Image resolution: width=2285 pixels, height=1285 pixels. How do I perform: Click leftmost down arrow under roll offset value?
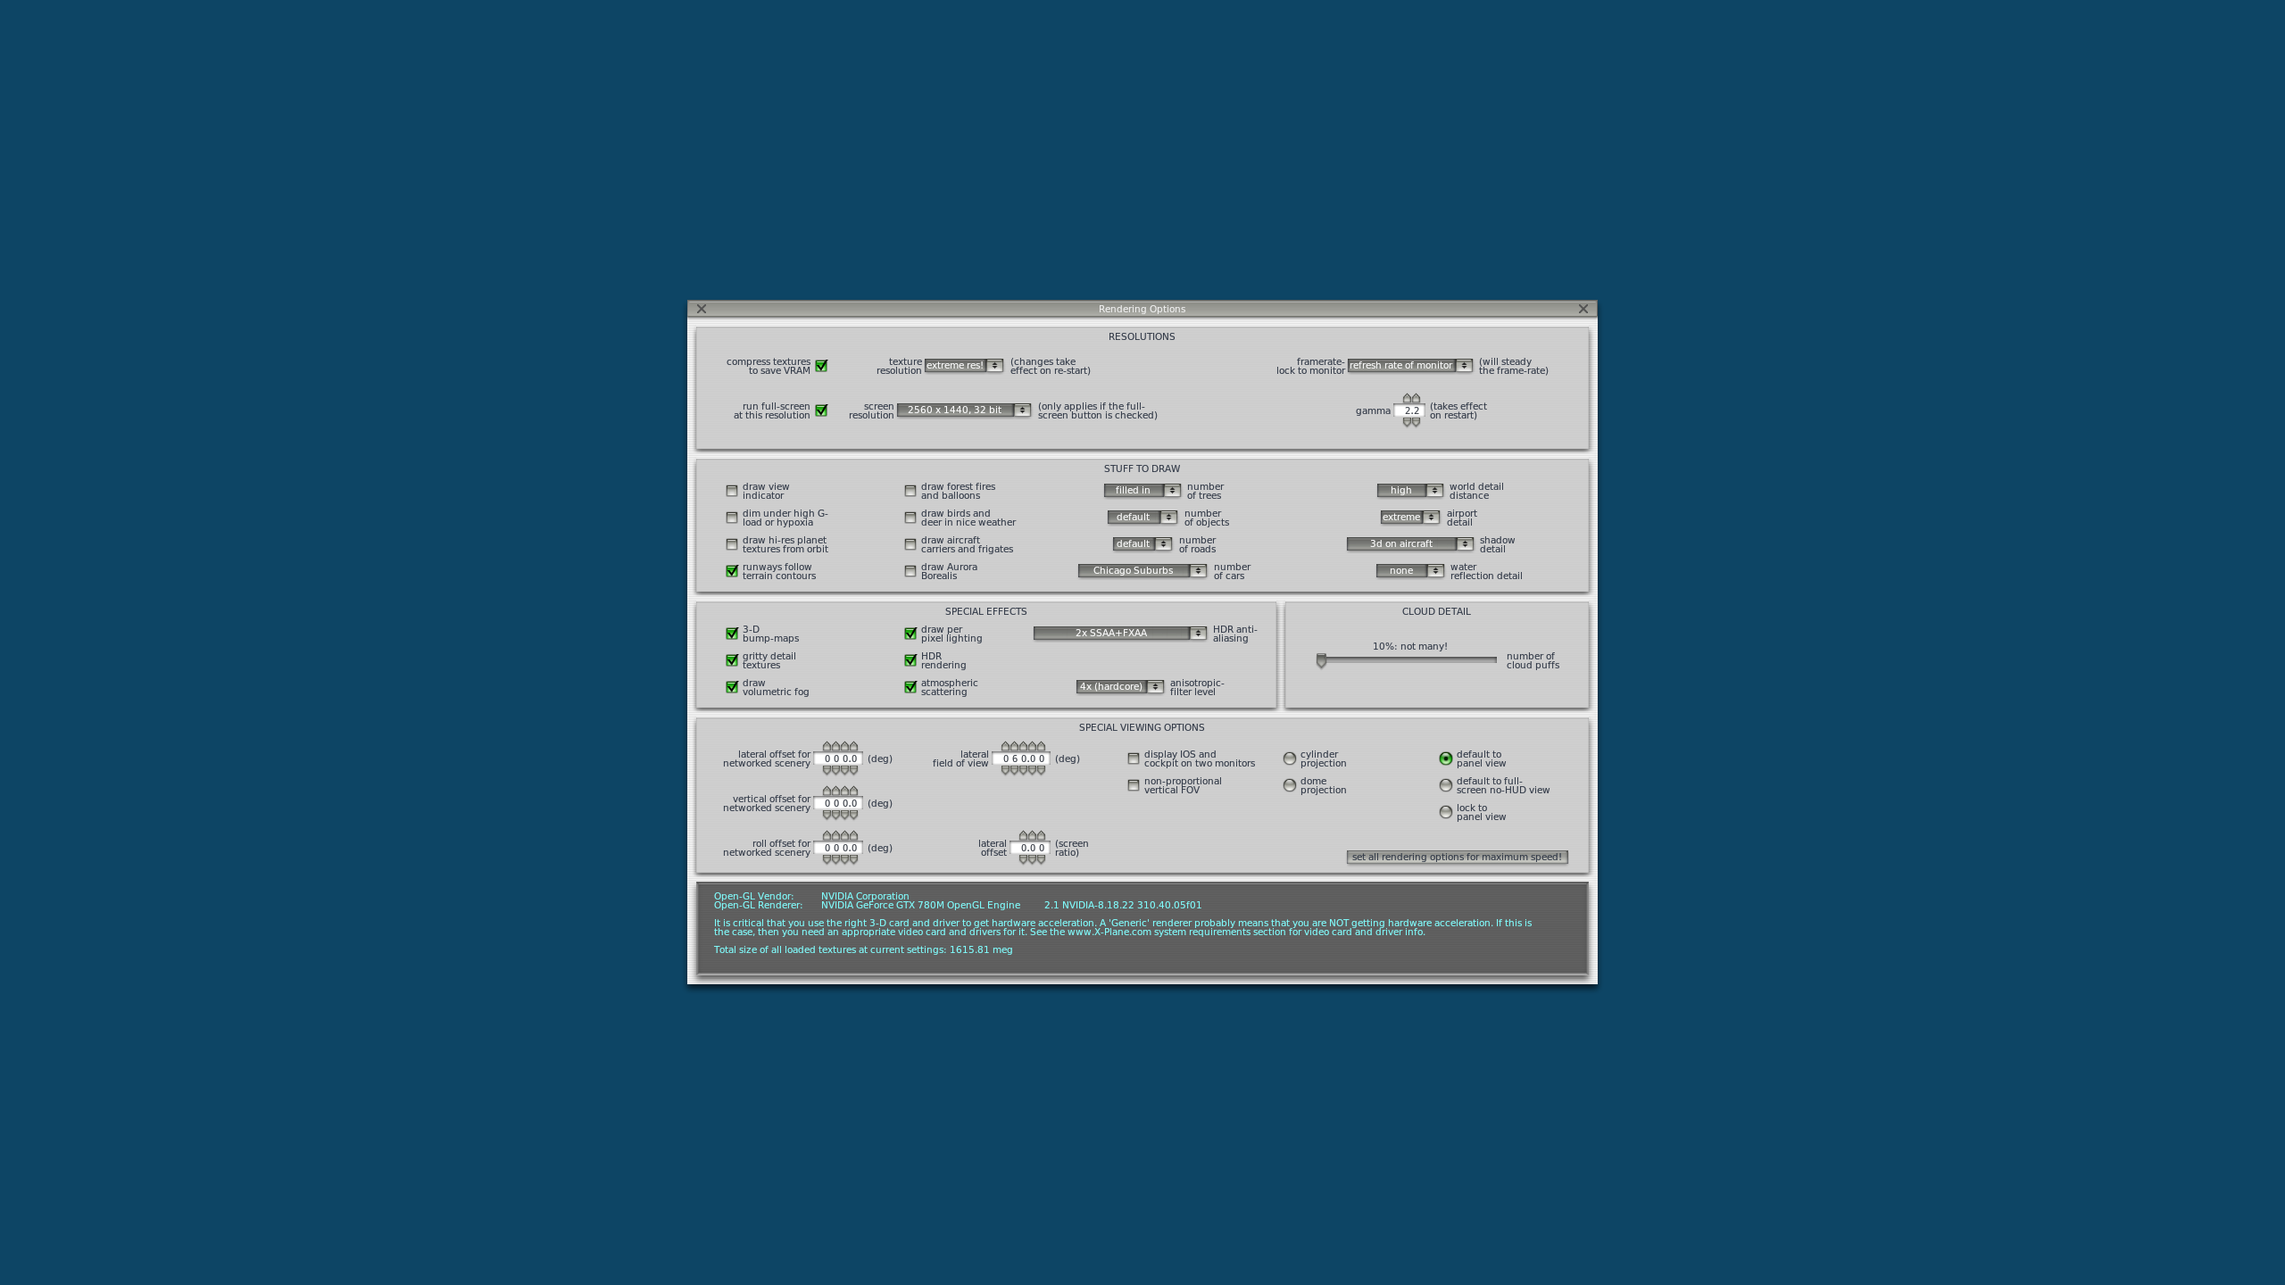pos(827,859)
